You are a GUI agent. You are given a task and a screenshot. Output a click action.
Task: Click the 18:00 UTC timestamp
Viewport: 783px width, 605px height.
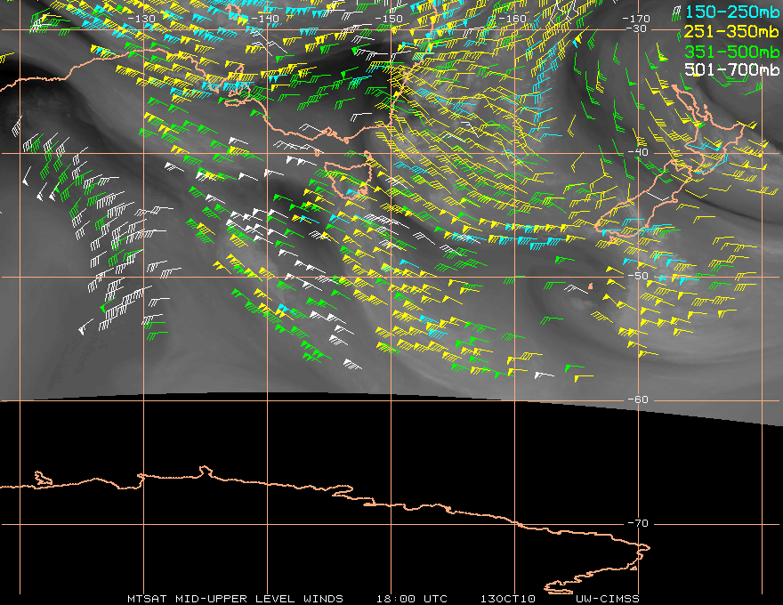pos(411,599)
